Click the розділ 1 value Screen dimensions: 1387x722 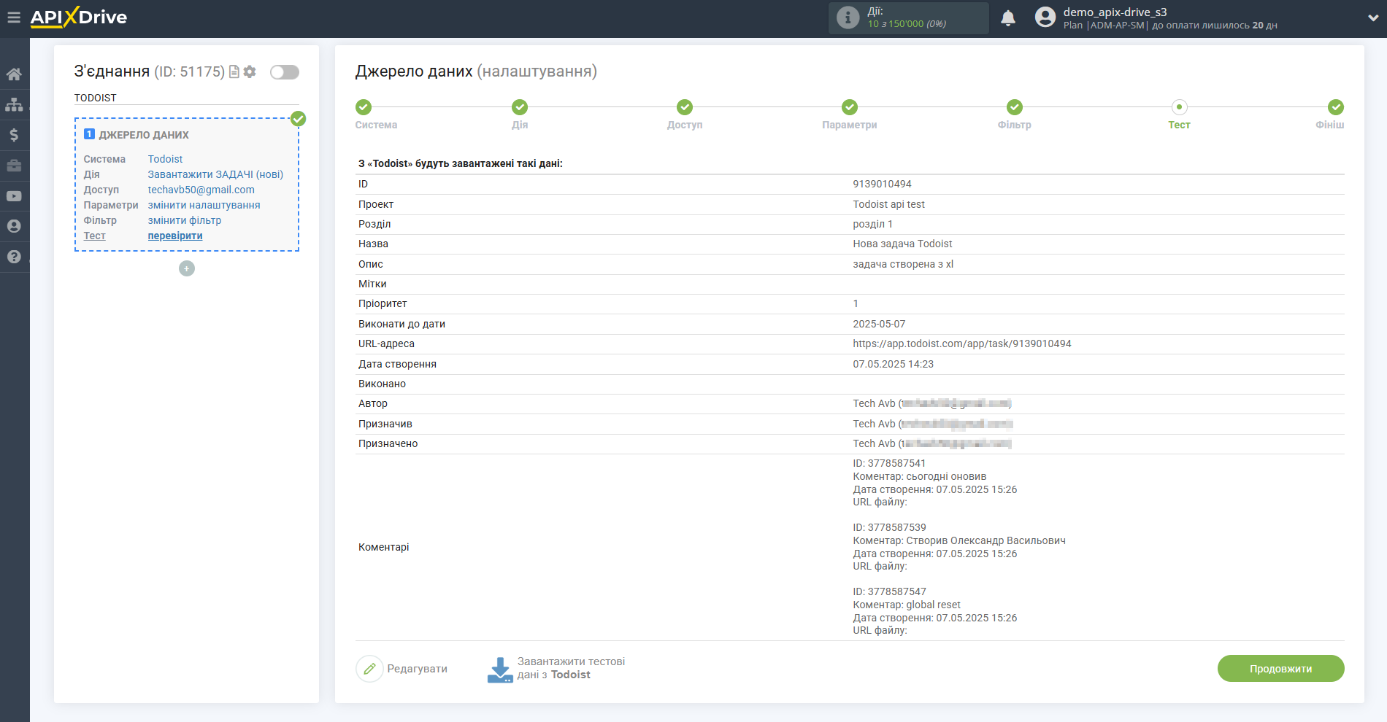point(872,224)
